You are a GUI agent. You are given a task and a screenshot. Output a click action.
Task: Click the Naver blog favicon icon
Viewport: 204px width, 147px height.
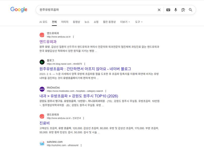click(42, 62)
